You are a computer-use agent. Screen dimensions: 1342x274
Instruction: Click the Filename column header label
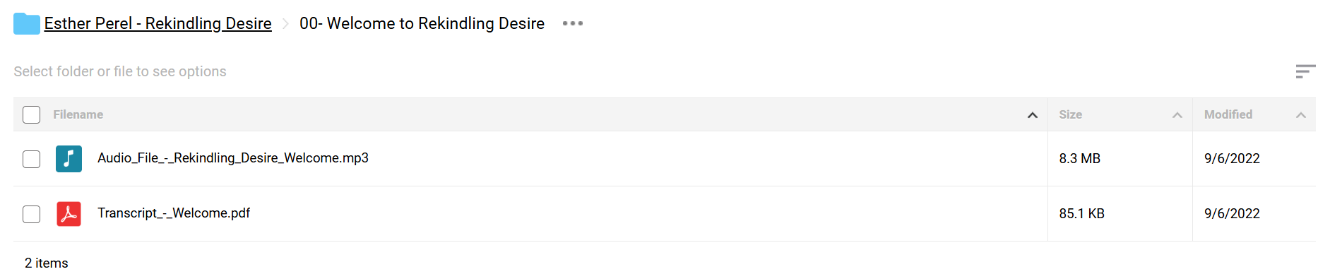[78, 114]
